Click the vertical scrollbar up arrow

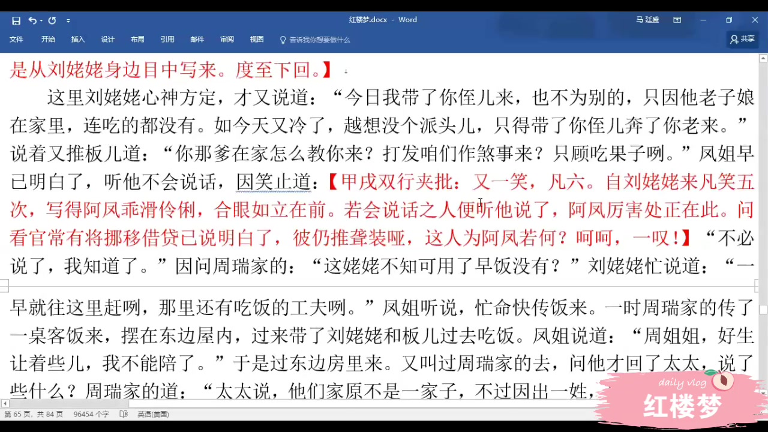[763, 58]
